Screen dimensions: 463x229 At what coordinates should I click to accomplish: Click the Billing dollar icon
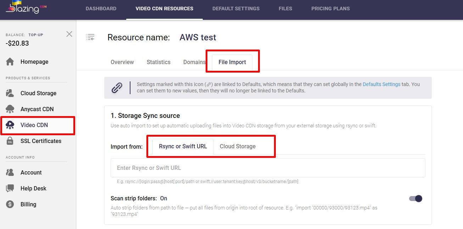[x=10, y=204]
